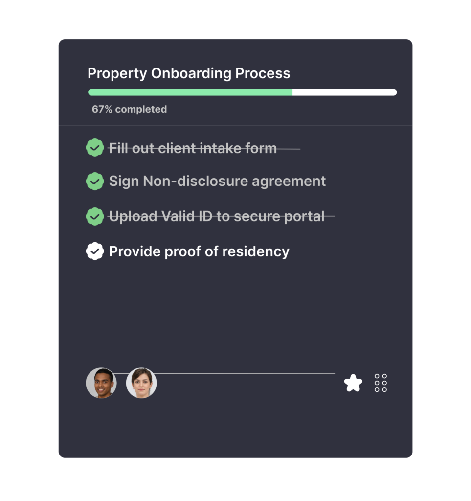471x501 pixels.
Task: Expand details for Provide proof of residency
Action: pos(199,250)
